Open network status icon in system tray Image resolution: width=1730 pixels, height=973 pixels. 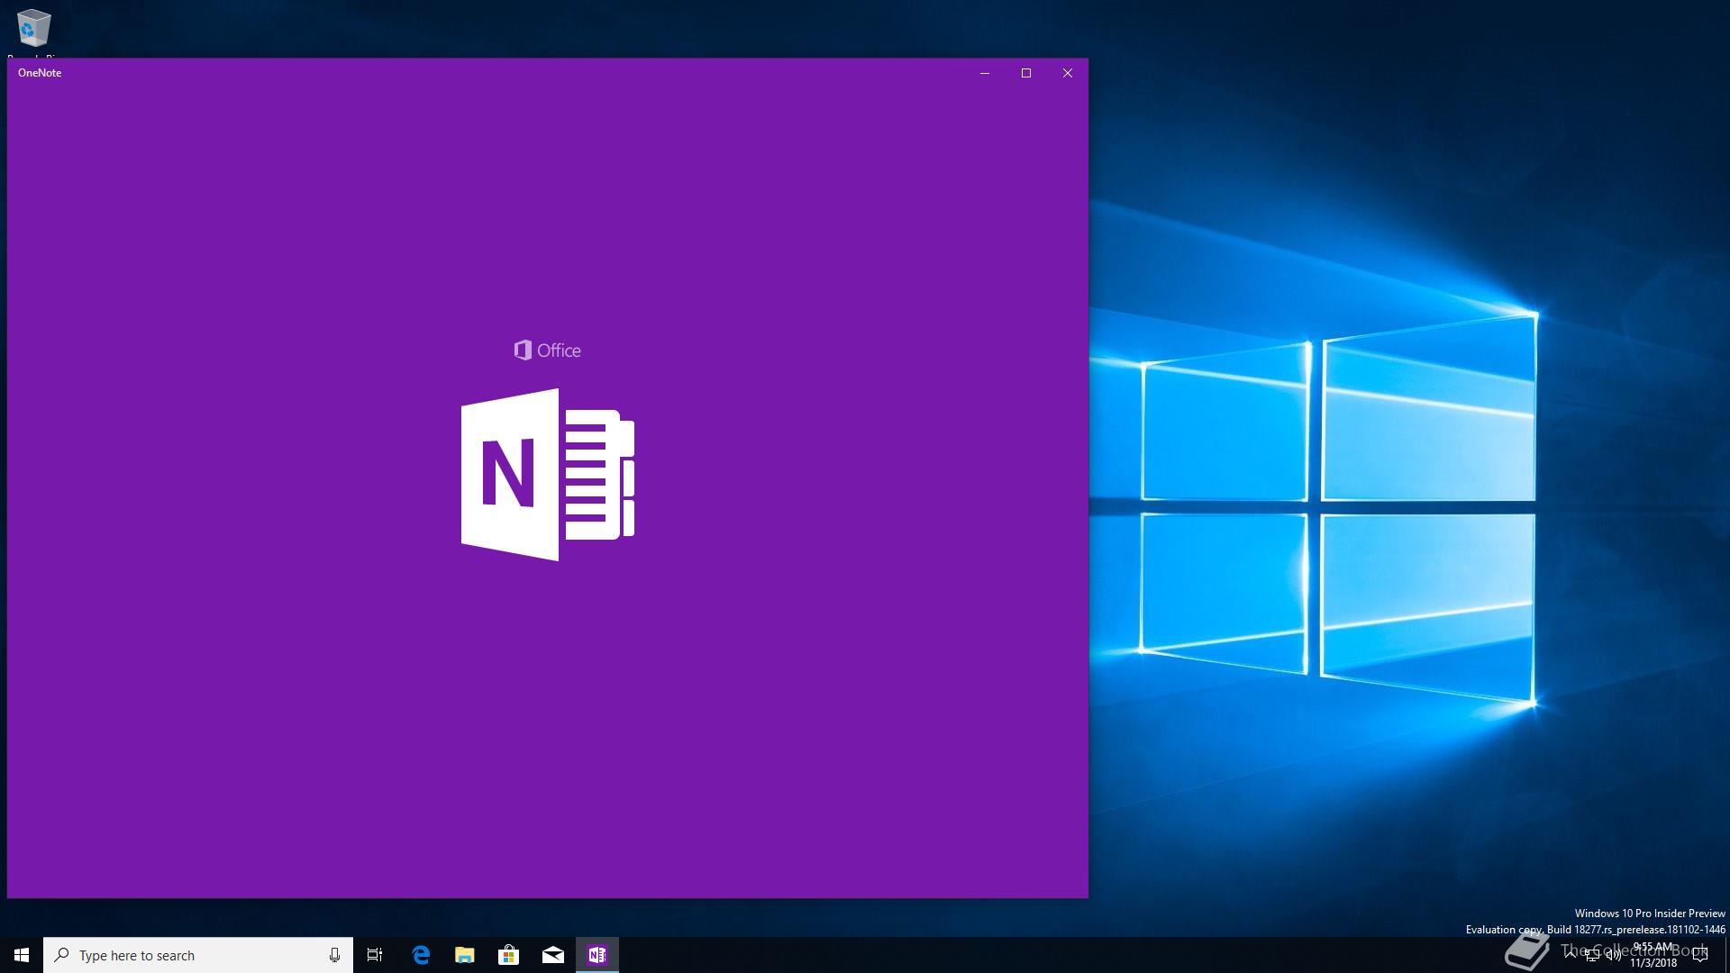(x=1592, y=956)
